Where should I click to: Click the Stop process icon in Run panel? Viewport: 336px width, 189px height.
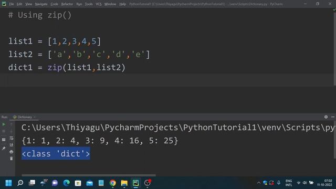click(4, 131)
